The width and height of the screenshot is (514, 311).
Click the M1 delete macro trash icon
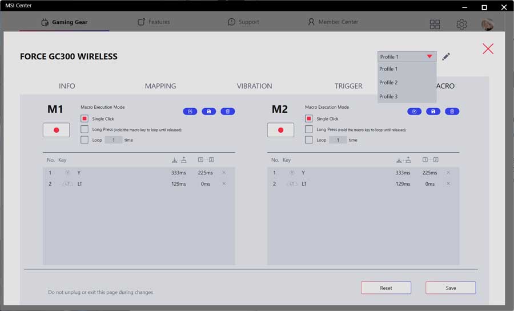click(228, 112)
